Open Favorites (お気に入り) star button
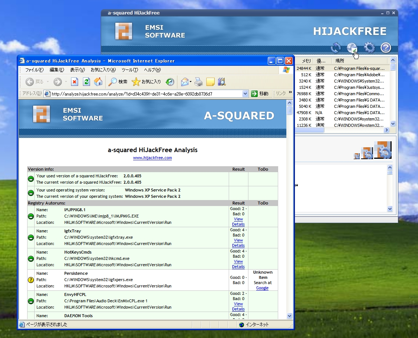This screenshot has width=418, height=338. coord(146,82)
